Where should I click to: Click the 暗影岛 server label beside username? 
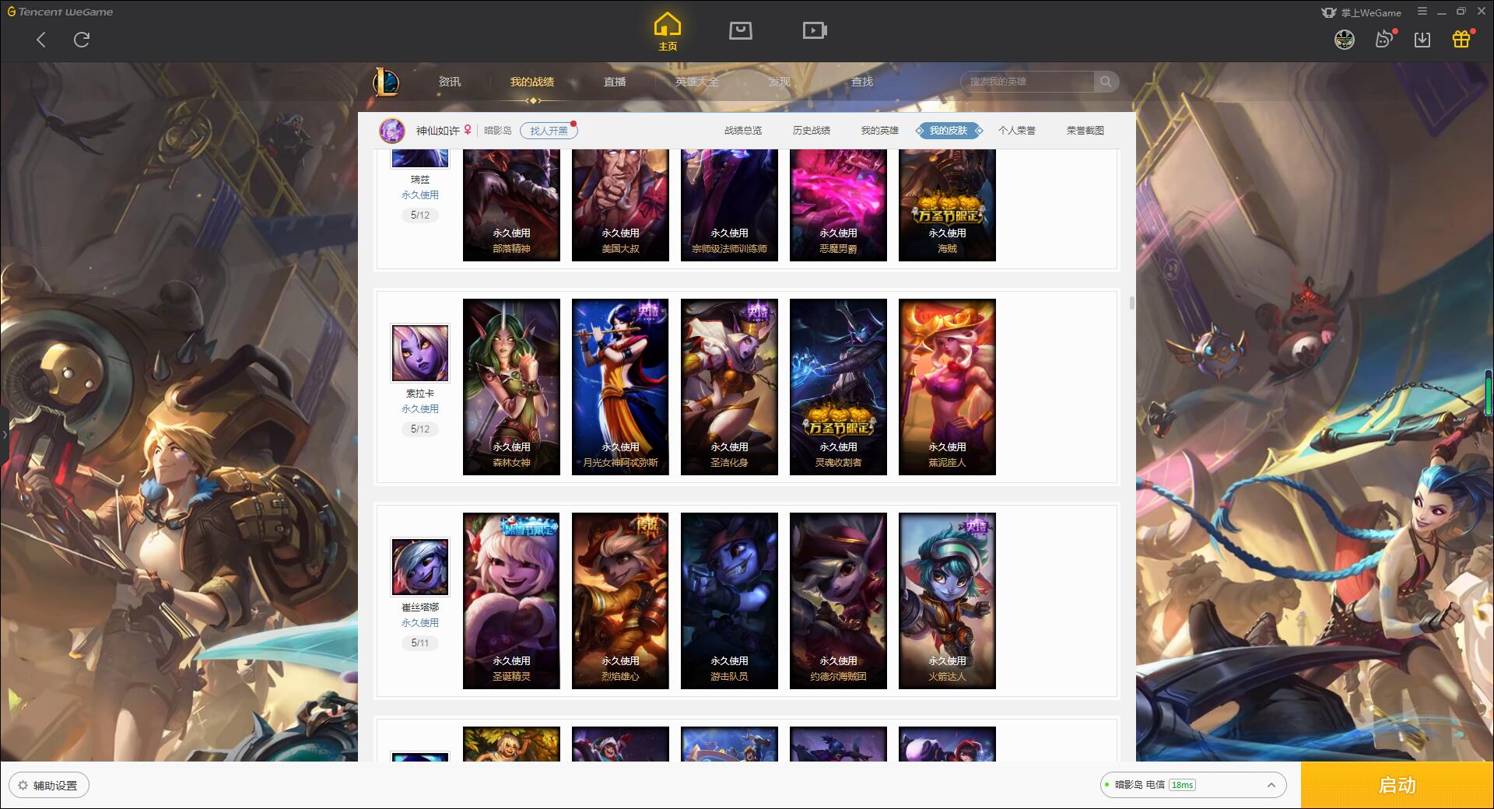point(498,131)
